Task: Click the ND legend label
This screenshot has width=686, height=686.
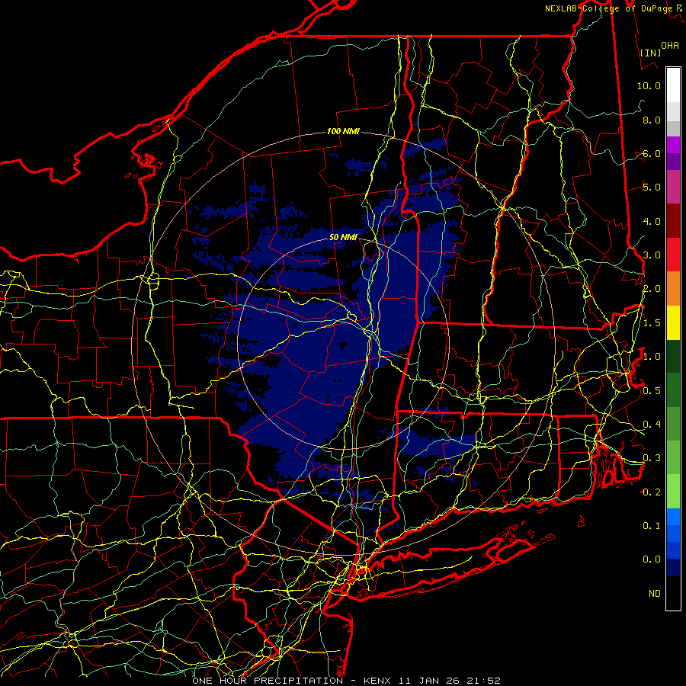Action: [x=655, y=593]
